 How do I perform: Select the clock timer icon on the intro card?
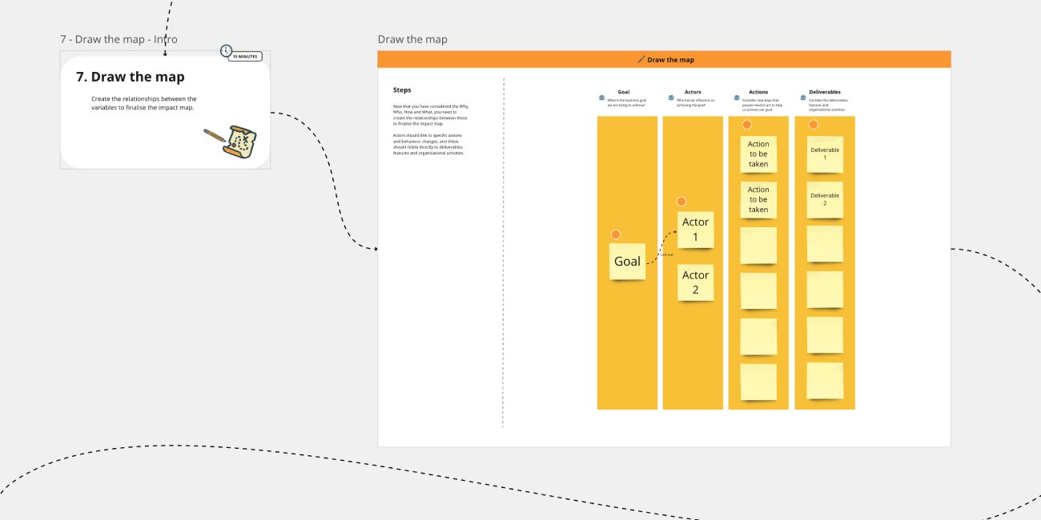tap(226, 50)
